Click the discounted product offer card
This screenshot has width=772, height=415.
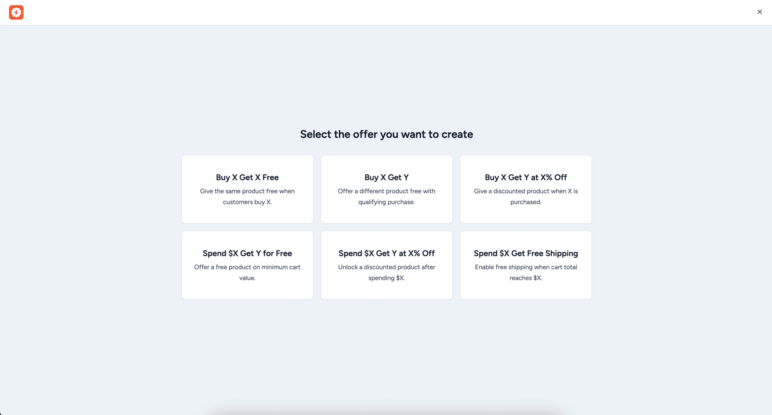pos(525,189)
